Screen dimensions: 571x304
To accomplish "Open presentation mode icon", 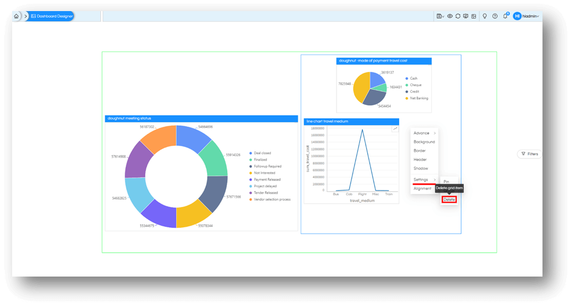I will coord(466,16).
